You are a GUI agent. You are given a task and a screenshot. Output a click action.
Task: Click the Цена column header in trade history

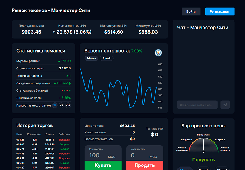coord(19,134)
